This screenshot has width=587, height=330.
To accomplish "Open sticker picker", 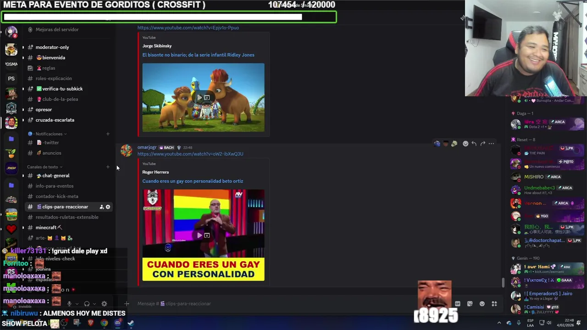I will pyautogui.click(x=470, y=303).
